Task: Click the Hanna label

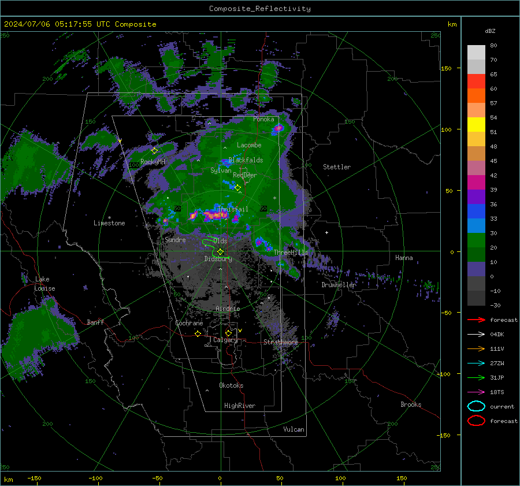Action: pyautogui.click(x=404, y=258)
